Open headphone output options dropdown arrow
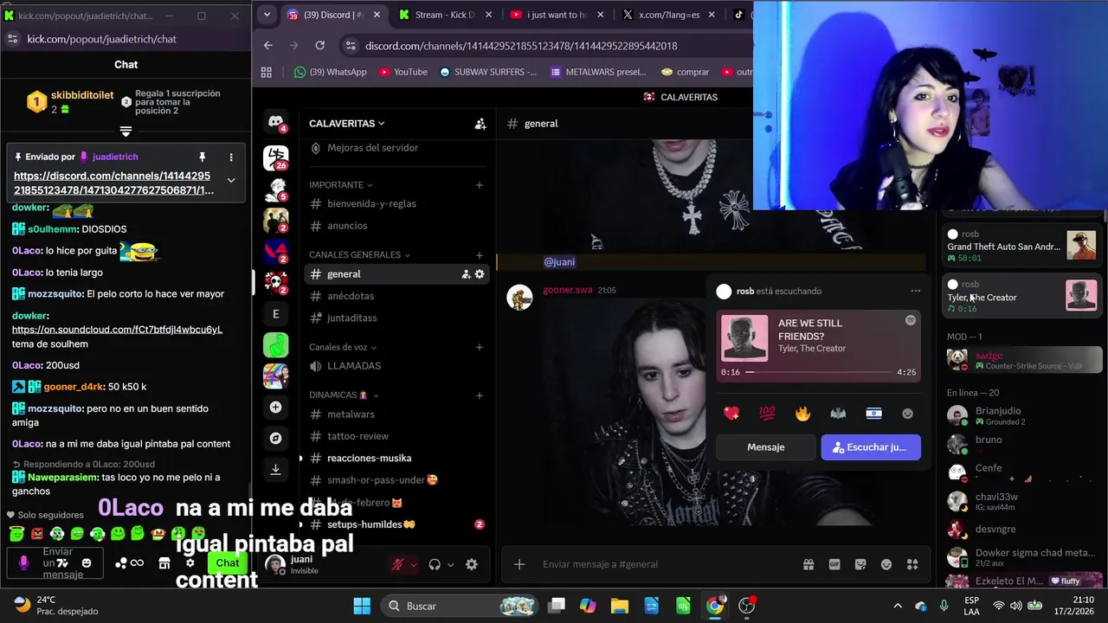The image size is (1108, 623). [450, 565]
